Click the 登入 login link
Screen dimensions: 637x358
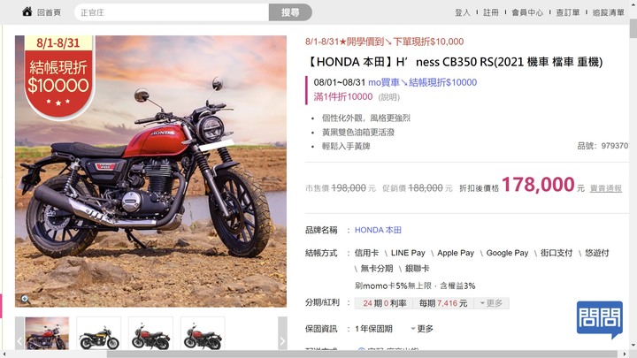[463, 12]
